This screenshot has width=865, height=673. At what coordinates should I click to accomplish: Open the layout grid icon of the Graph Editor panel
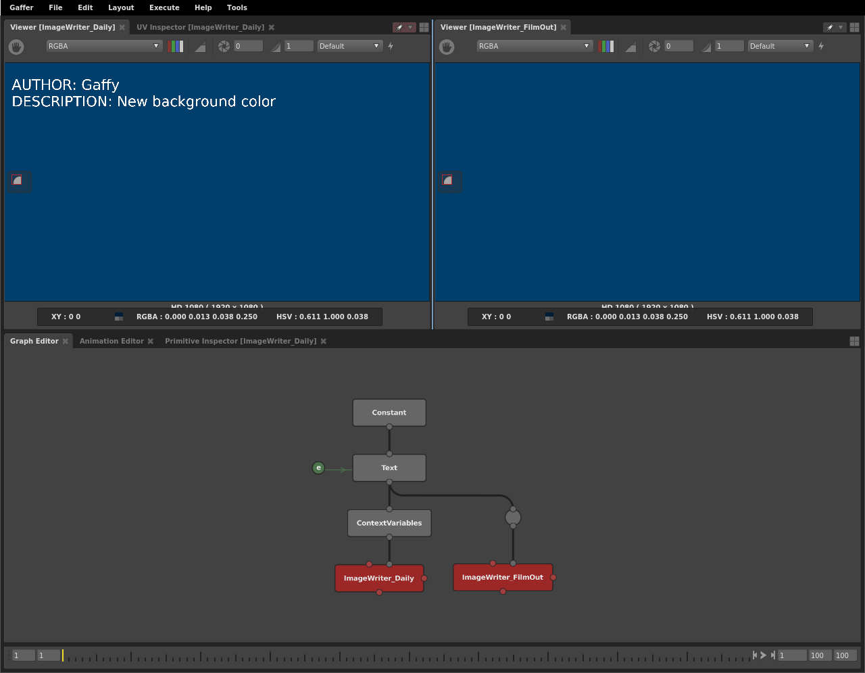[x=854, y=342]
